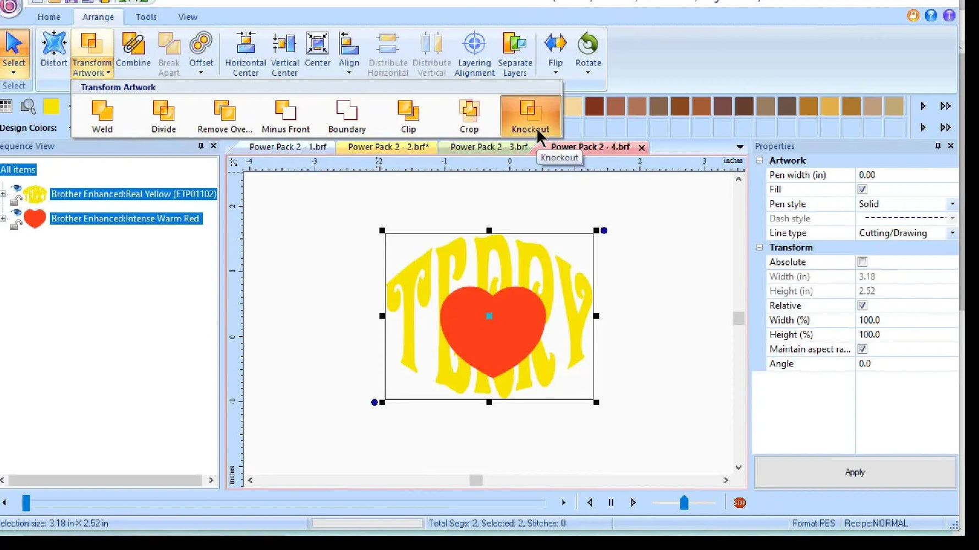Choose Remove Overlap option
This screenshot has height=550, width=979.
pyautogui.click(x=224, y=116)
